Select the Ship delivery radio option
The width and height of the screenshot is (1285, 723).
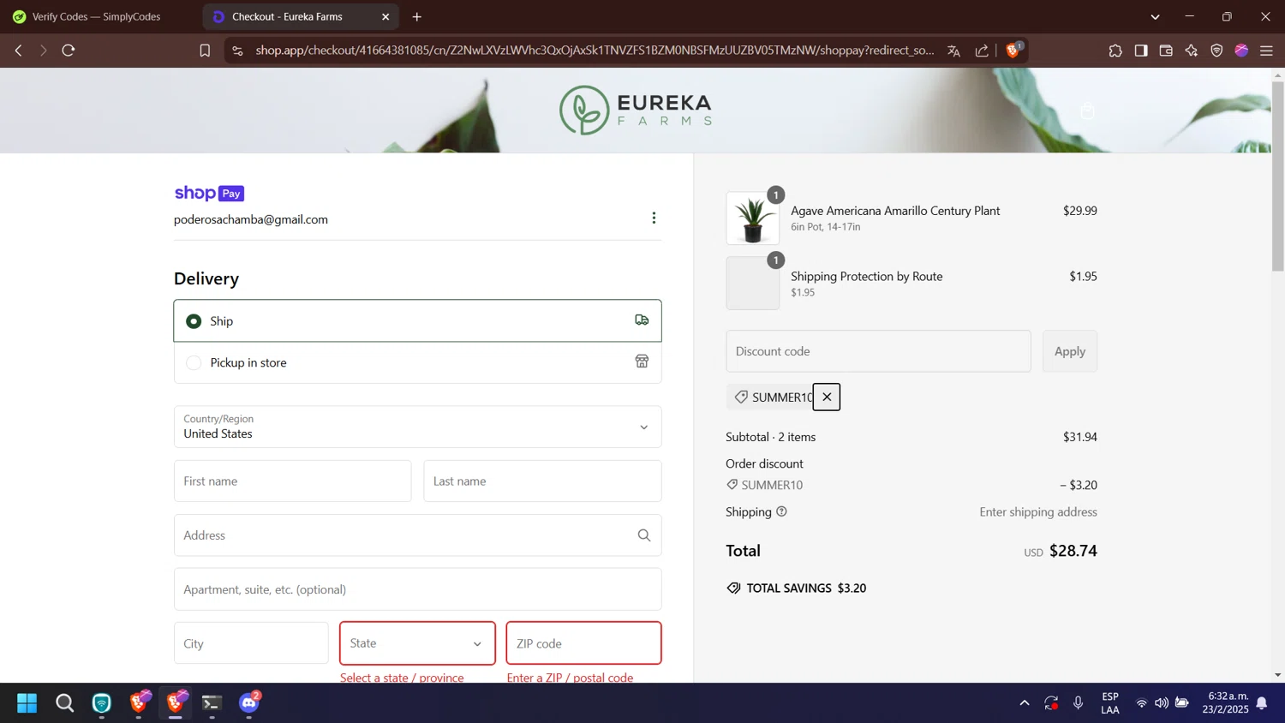point(194,321)
